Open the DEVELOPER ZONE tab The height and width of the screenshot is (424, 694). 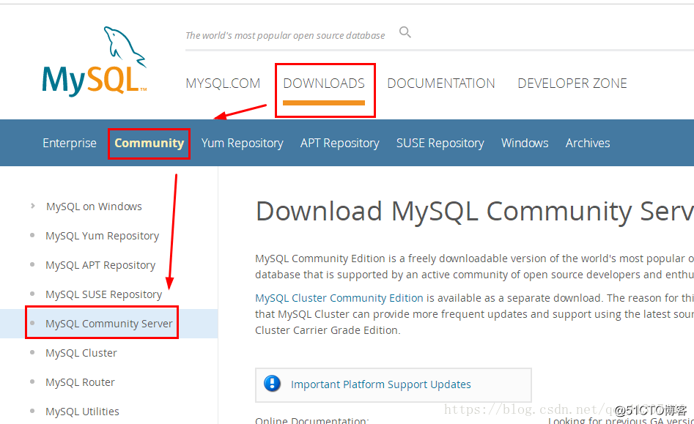tap(572, 83)
